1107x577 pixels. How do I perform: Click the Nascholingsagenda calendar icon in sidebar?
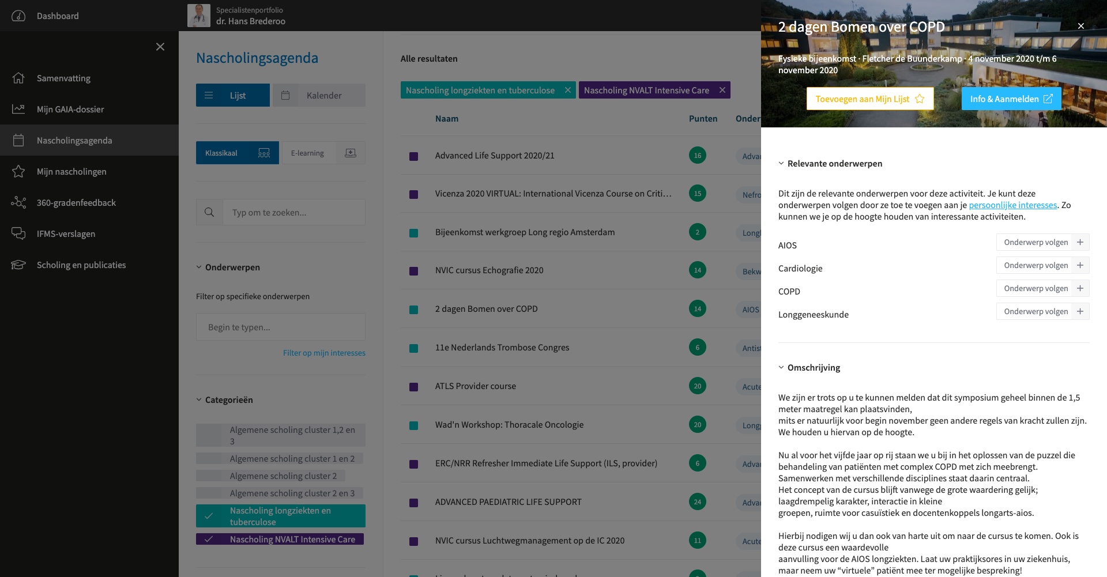(x=18, y=140)
